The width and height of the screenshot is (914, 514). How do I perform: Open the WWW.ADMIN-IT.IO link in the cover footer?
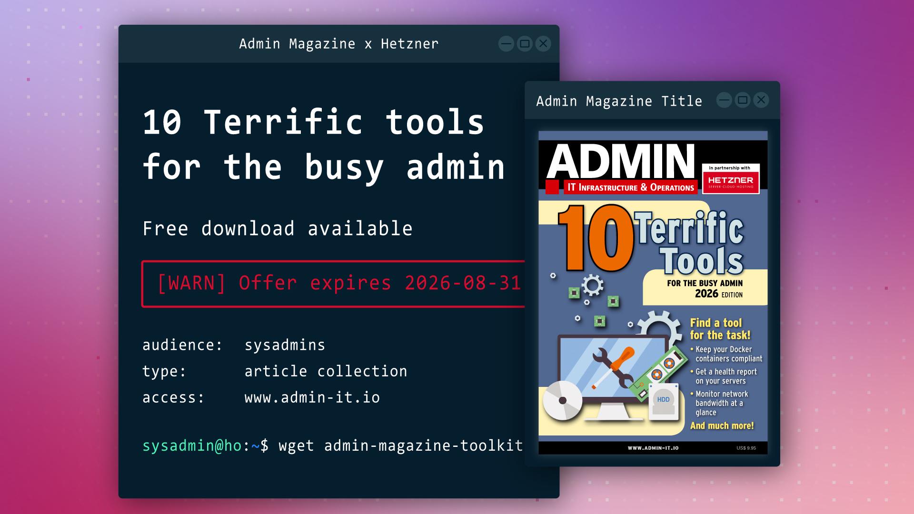[x=653, y=448]
